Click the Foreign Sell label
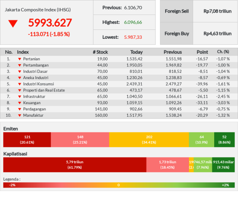 click(177, 11)
